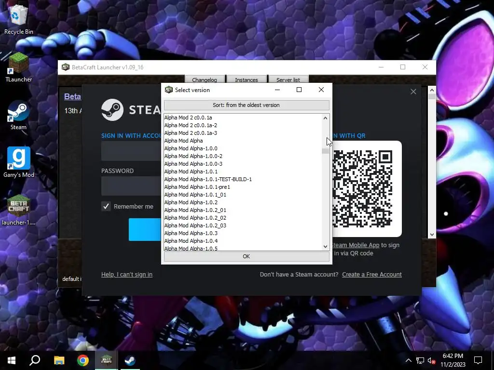Click version list scroll up arrow

pos(325,118)
